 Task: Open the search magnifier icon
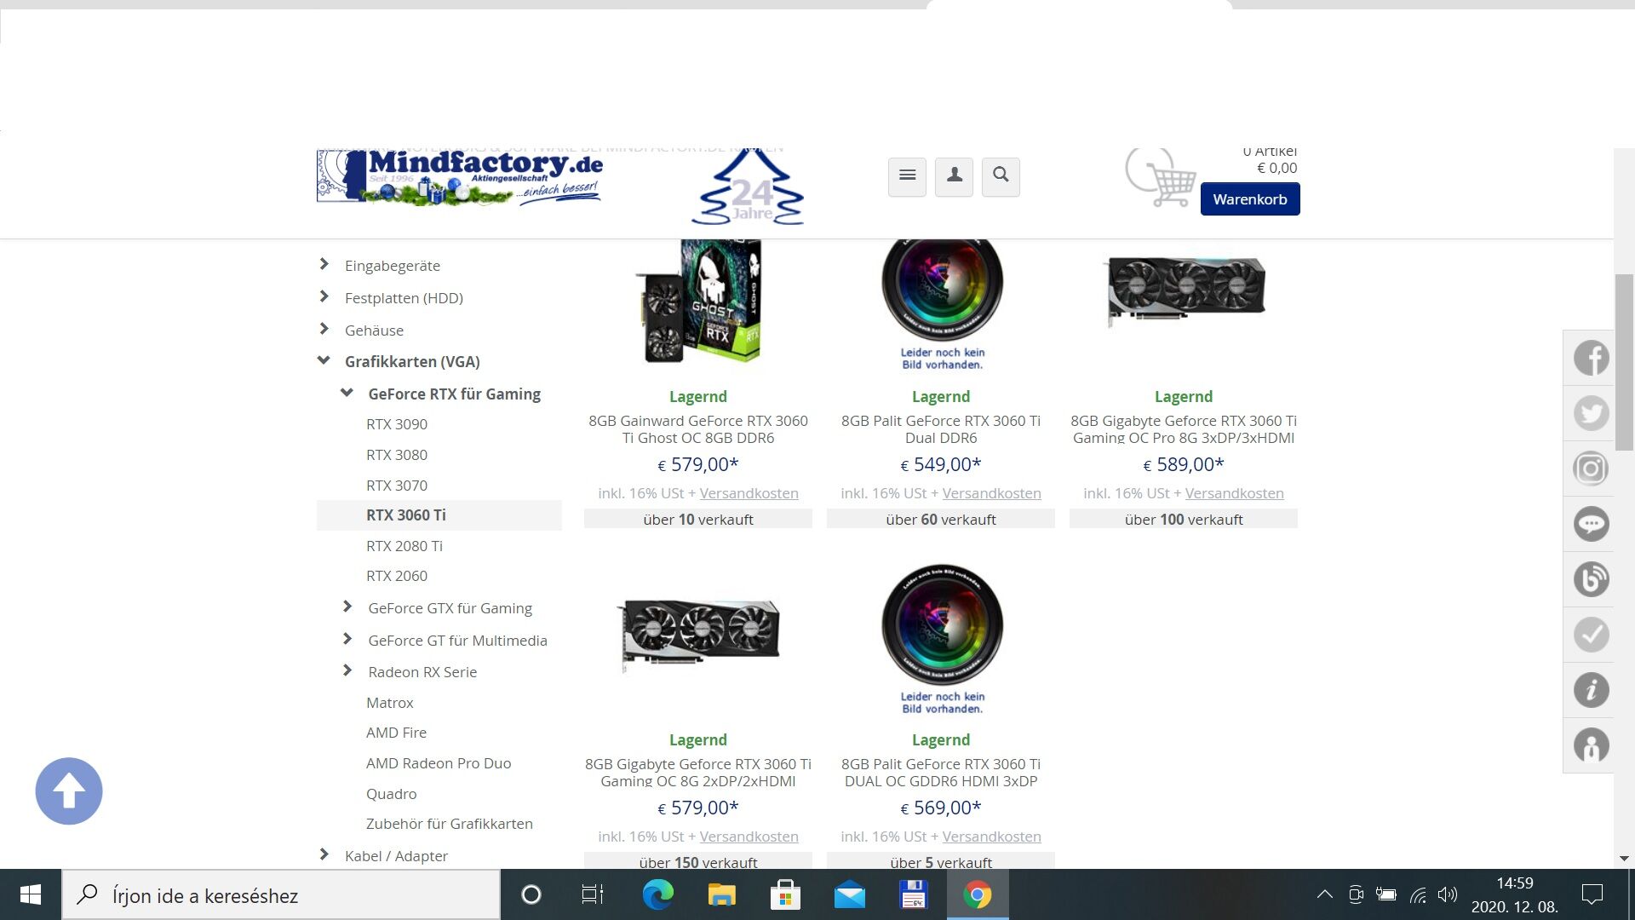click(x=1001, y=176)
